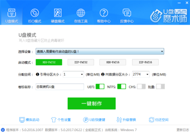The image size is (190, 133).
Task: Enable the CHS toggle
Action: 141,87
